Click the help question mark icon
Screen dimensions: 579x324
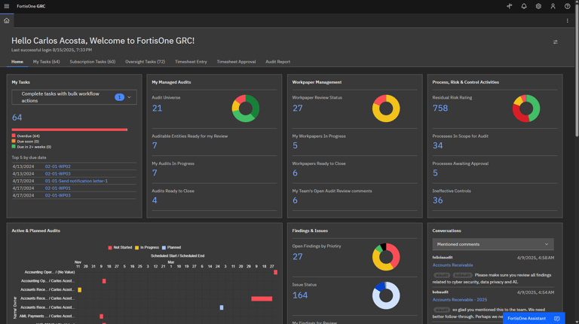tap(568, 6)
